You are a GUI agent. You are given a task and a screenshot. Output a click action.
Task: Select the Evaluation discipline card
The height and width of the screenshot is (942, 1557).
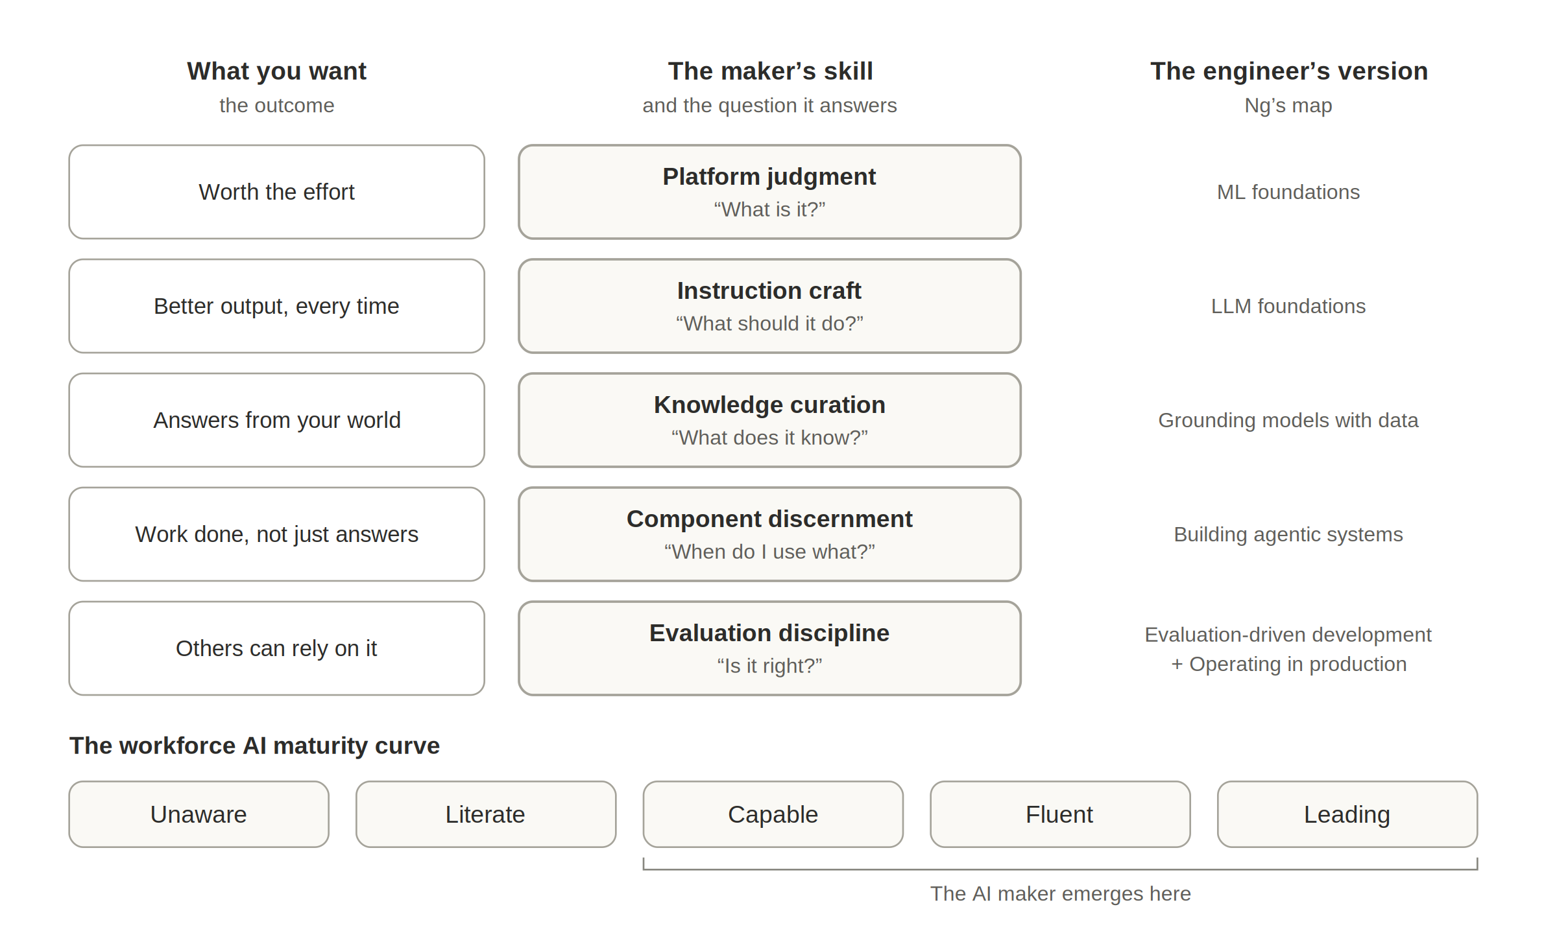coord(769,648)
